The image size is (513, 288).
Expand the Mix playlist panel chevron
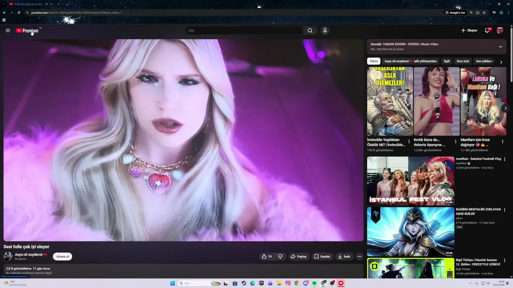(x=500, y=47)
